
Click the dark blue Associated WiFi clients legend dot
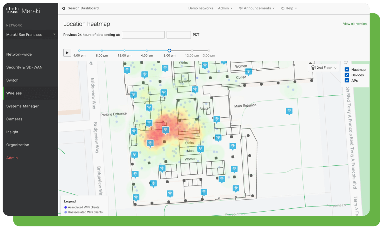66,207
